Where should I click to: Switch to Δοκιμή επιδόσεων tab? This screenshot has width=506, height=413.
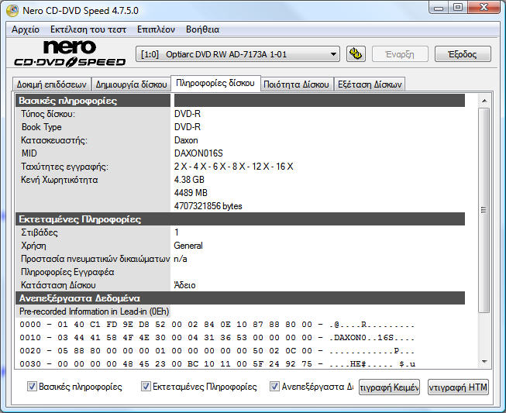tap(52, 84)
